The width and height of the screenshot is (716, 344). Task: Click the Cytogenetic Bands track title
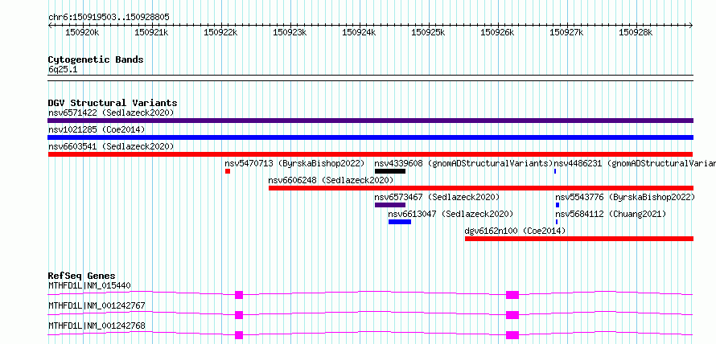96,59
